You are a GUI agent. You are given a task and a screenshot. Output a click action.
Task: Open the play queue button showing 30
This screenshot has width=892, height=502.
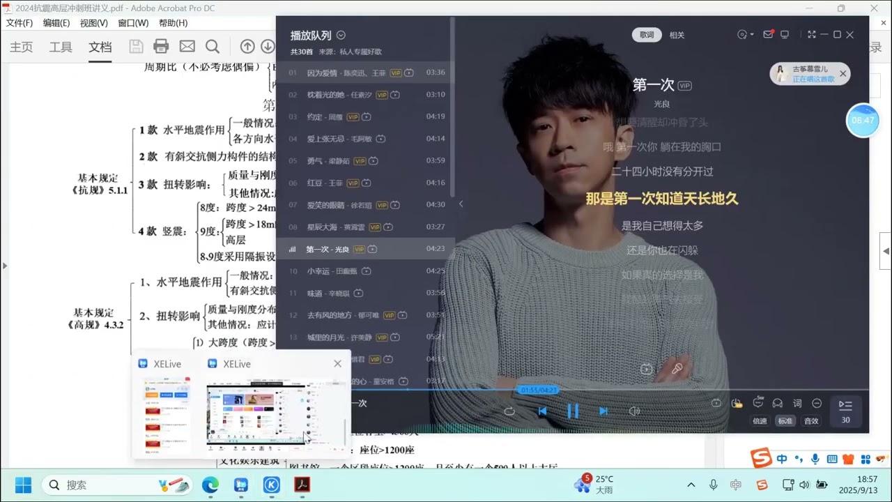(845, 411)
